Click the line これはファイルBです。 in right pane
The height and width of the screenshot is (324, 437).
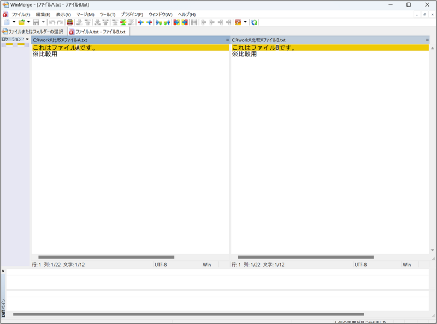[330, 47]
